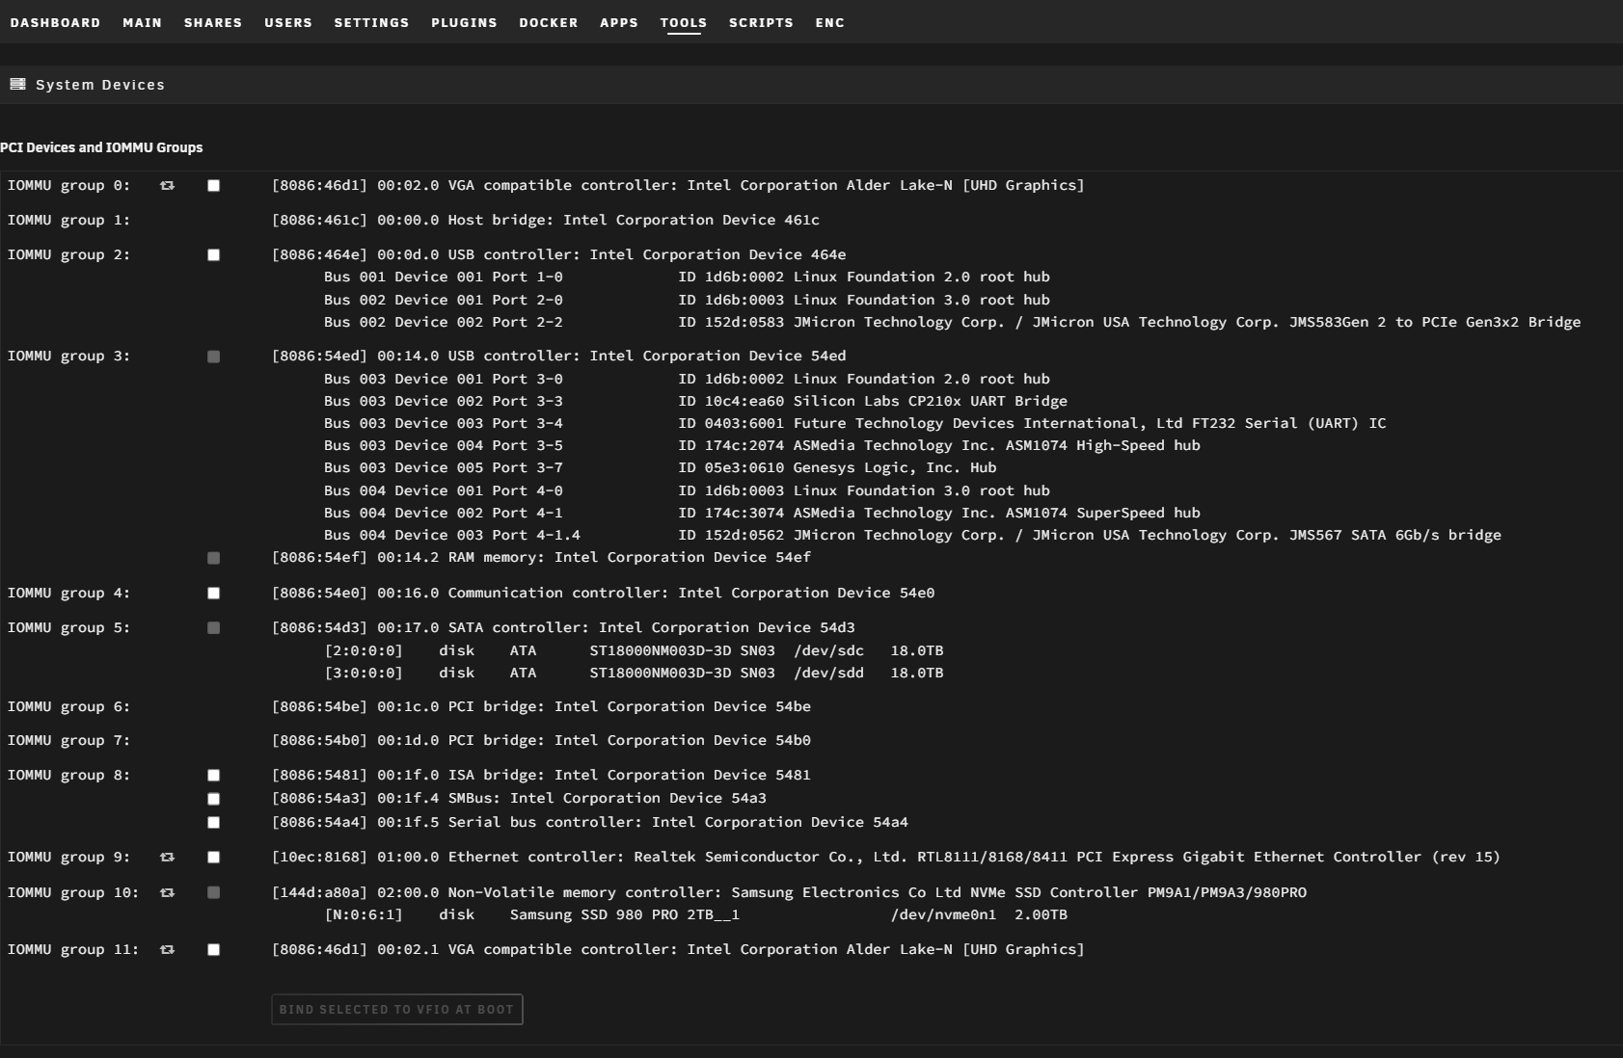
Task: Click the ASM1074 High-Speed hub entry
Action: click(762, 446)
